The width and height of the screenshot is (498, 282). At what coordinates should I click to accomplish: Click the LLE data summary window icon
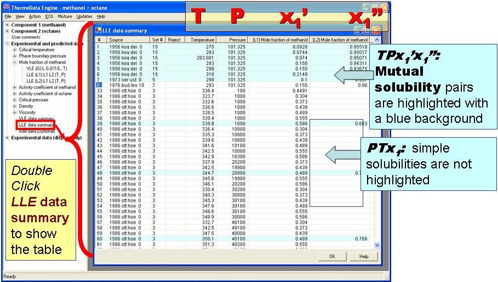pyautogui.click(x=98, y=31)
